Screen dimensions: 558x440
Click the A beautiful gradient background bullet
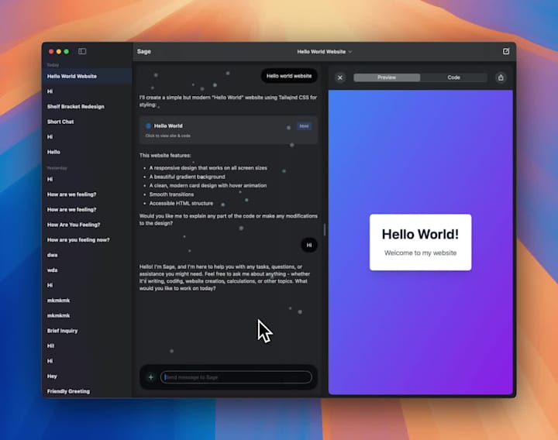coord(188,177)
